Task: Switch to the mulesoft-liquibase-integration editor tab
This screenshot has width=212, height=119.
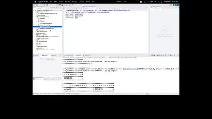Action: pyautogui.click(x=72, y=8)
